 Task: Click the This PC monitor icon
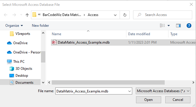[x=9, y=62]
